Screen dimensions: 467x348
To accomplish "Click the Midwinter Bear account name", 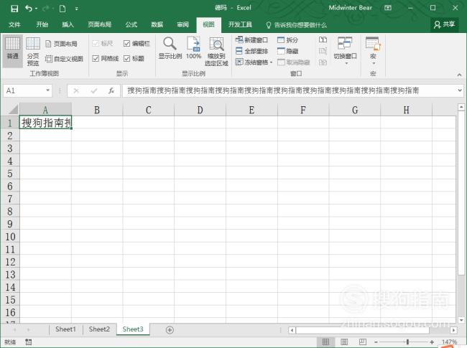I will 351,8.
